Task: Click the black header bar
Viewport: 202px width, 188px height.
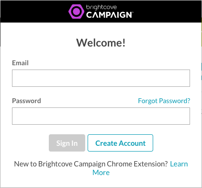Action: [101, 12]
